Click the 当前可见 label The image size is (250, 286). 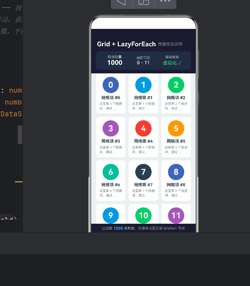coord(143,58)
